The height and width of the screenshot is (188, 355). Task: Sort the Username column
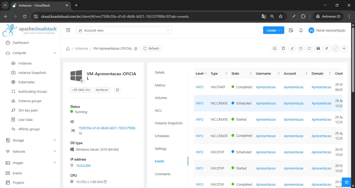[279, 74]
